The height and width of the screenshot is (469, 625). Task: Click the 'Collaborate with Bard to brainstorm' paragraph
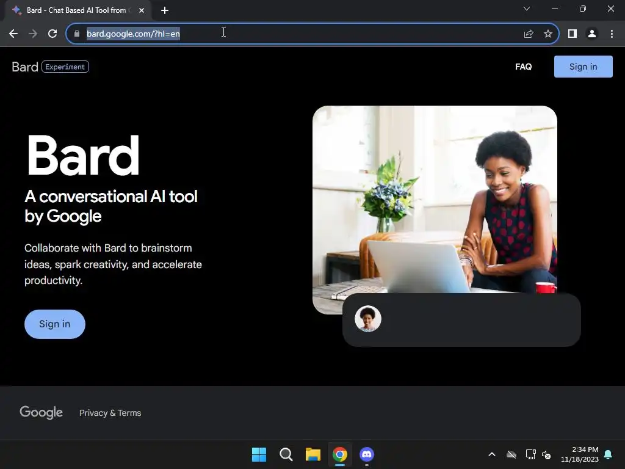point(113,264)
